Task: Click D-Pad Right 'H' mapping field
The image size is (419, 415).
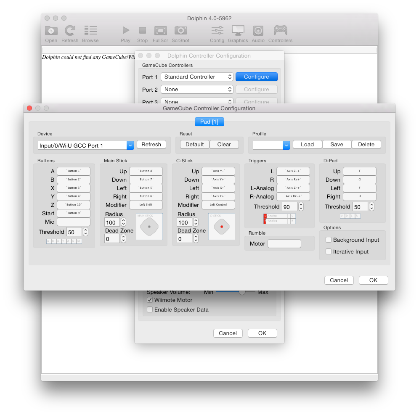Action: coord(360,196)
